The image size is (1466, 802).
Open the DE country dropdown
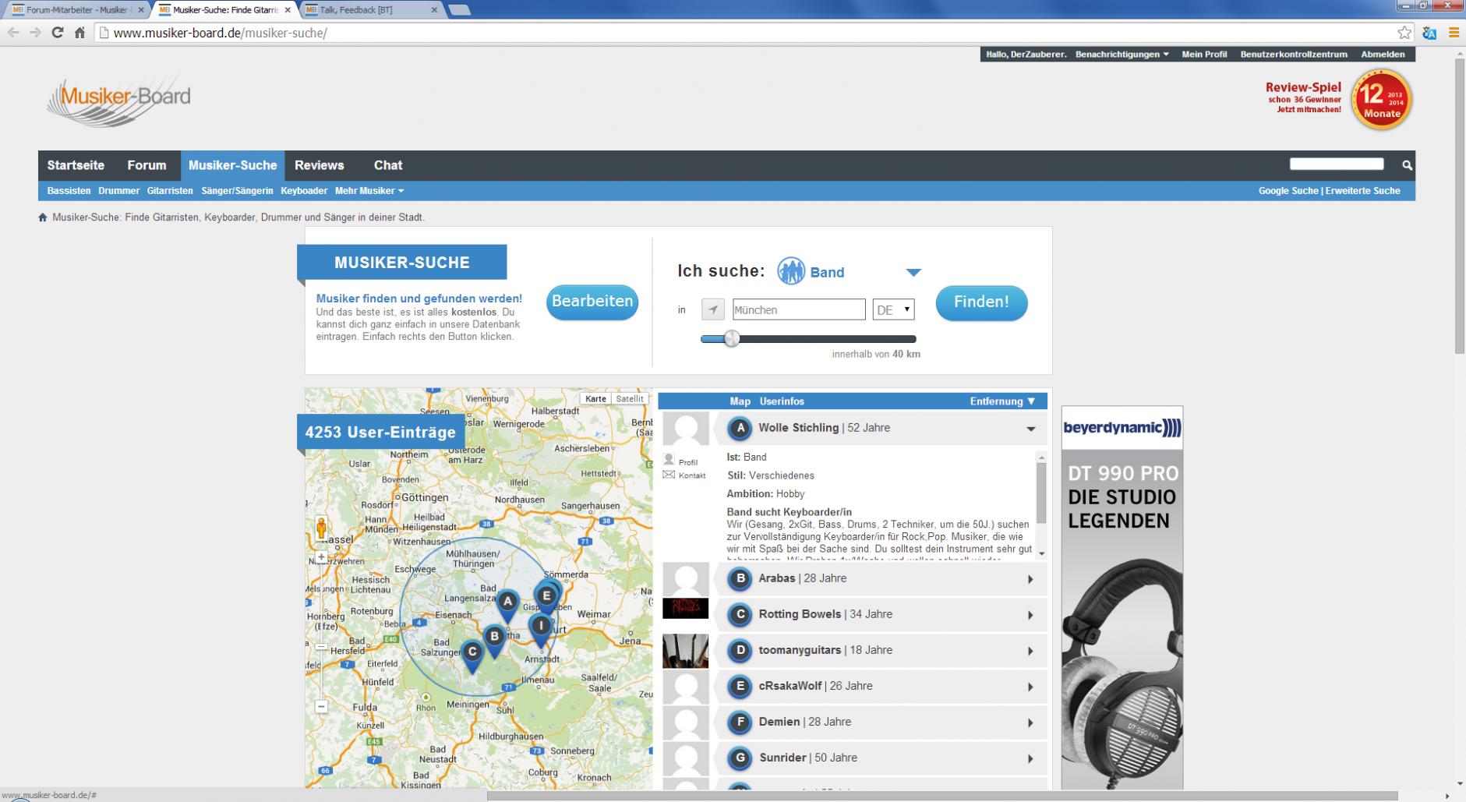[x=893, y=309]
